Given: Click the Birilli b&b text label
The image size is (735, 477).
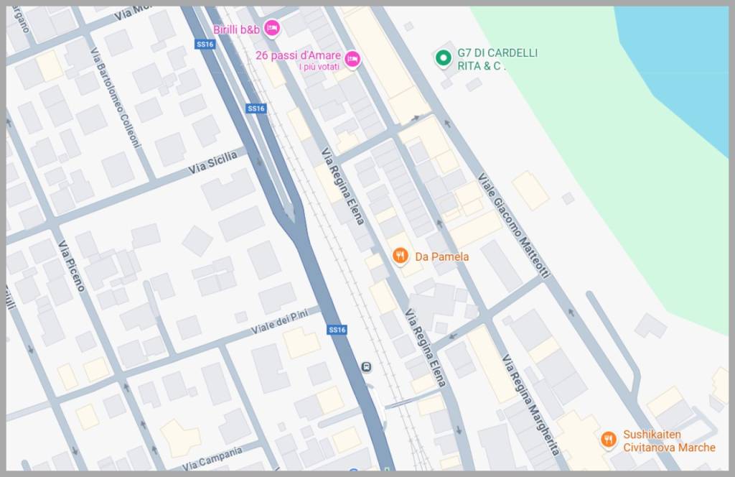Looking at the screenshot, I should (x=236, y=29).
